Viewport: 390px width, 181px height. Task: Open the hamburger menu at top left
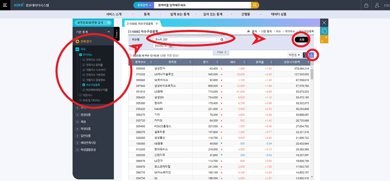coord(5,5)
